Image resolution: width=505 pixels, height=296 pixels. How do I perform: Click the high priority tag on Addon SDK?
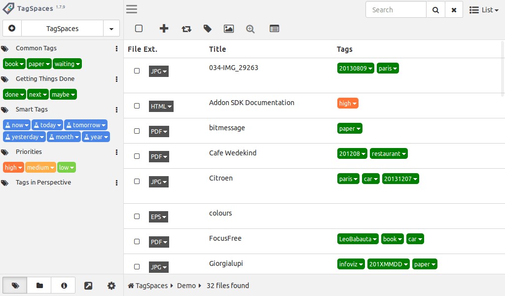tap(347, 103)
